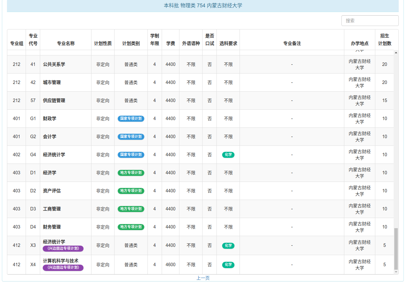Click the 地方专项计划 badge in 经济学 row
The image size is (406, 283).
coord(131,173)
